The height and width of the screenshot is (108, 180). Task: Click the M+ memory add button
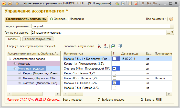click(x=149, y=3)
